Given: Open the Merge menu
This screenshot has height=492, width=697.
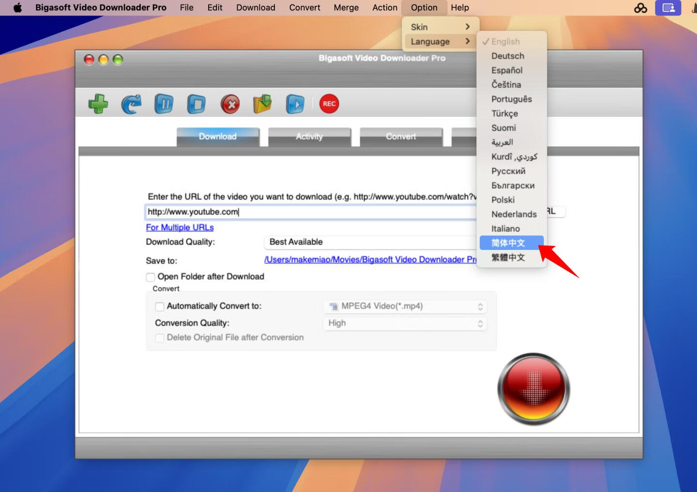Looking at the screenshot, I should tap(346, 8).
